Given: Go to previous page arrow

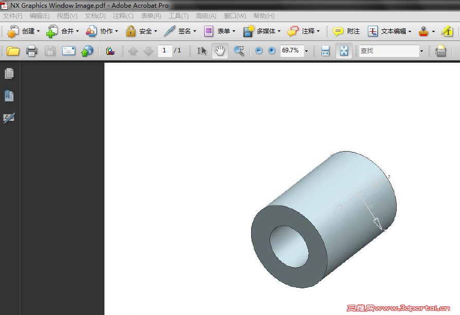Looking at the screenshot, I should (133, 51).
